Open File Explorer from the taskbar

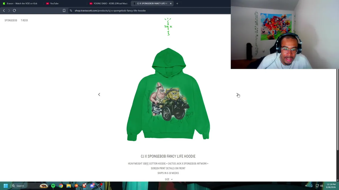(x=69, y=186)
